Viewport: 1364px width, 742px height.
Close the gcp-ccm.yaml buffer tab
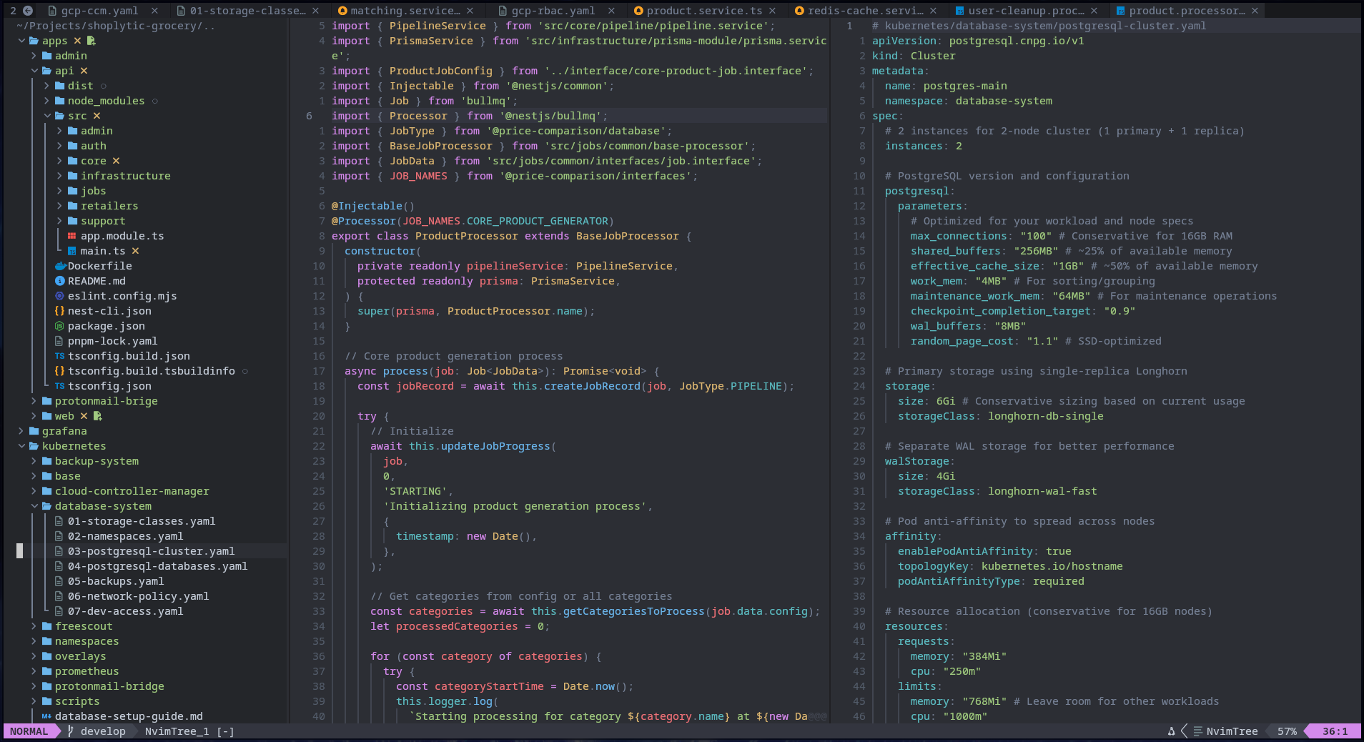[154, 11]
